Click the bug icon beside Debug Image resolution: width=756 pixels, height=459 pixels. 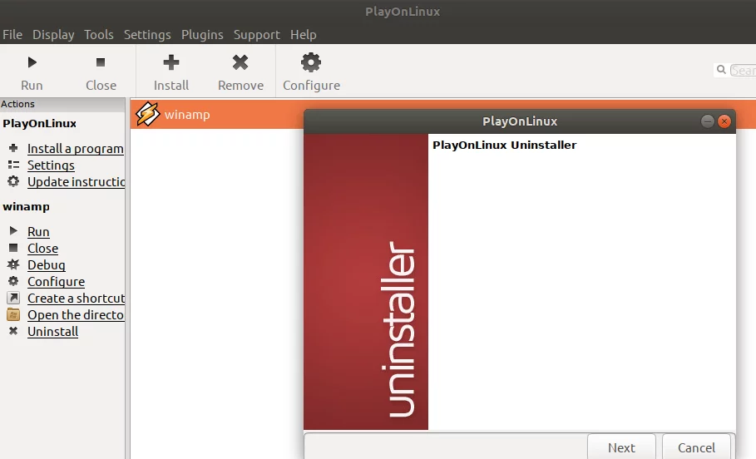(x=13, y=264)
